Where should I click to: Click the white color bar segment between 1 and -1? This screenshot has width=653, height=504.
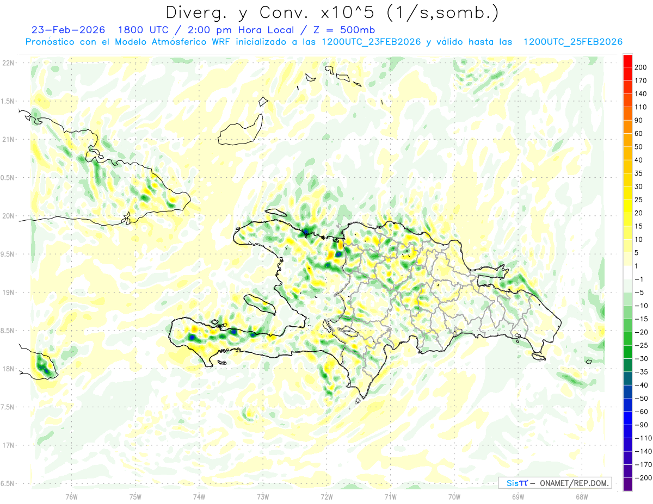[x=627, y=272]
